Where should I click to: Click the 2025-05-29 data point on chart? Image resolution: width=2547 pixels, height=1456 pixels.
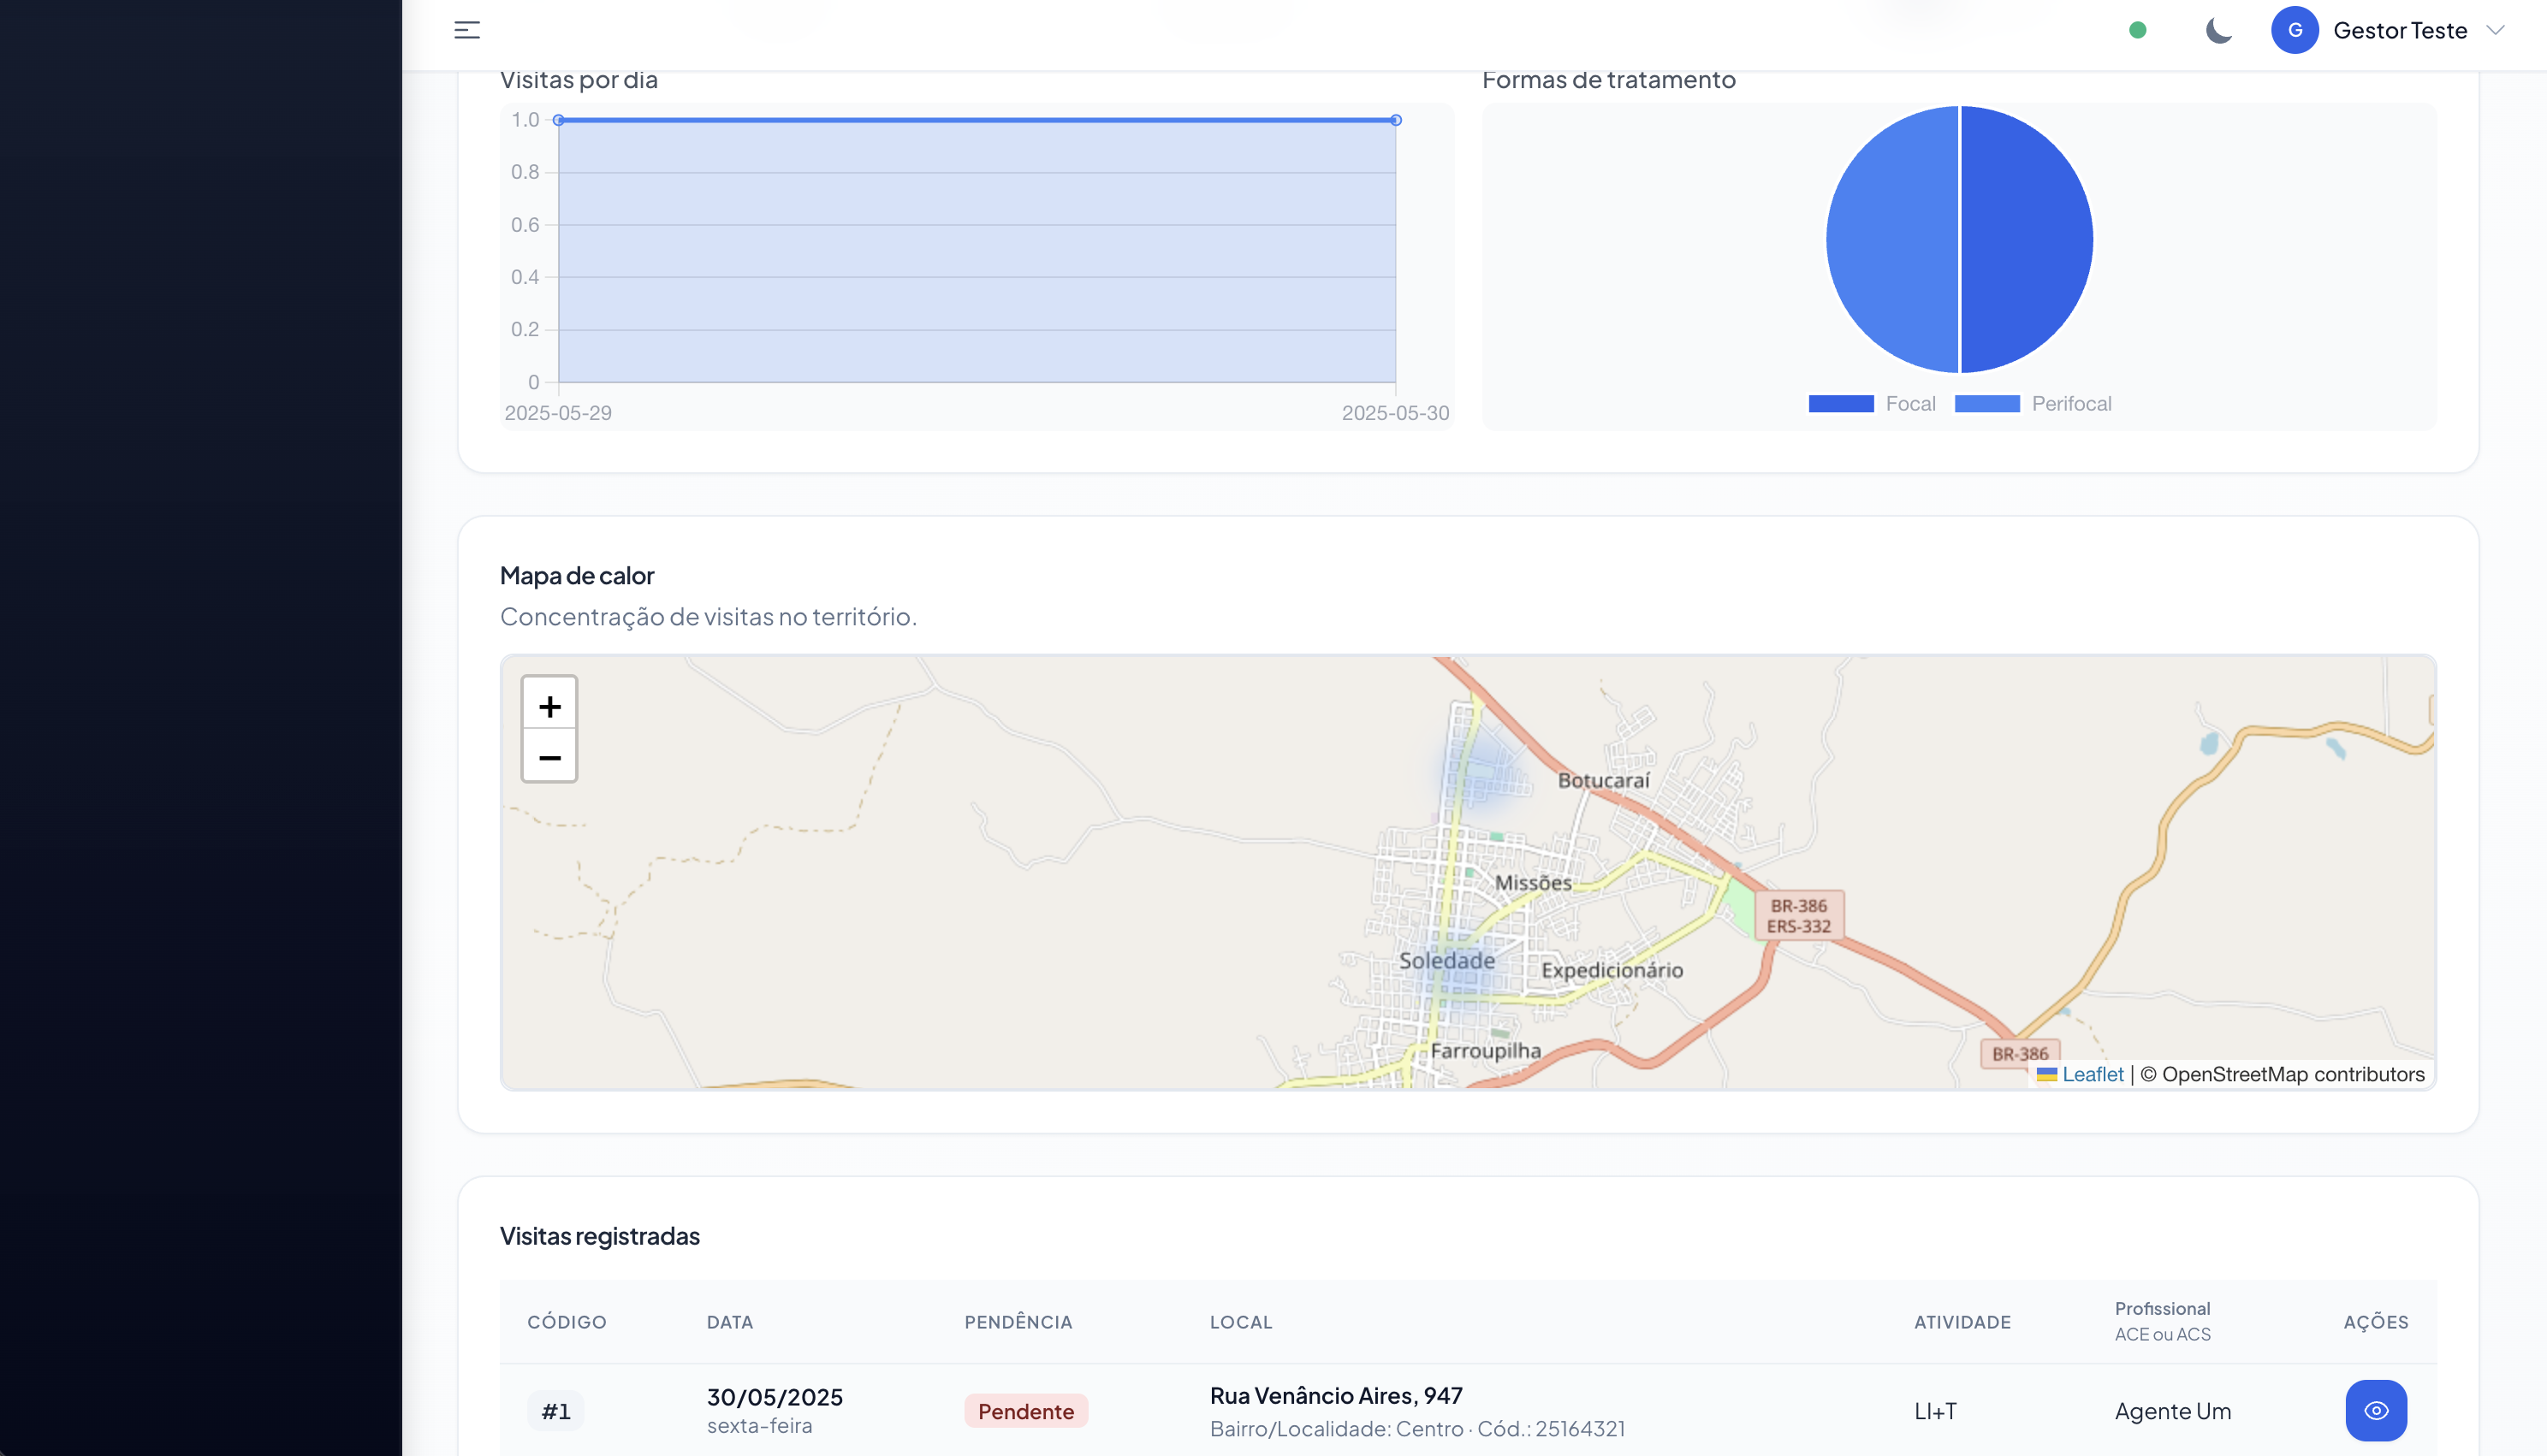point(558,120)
